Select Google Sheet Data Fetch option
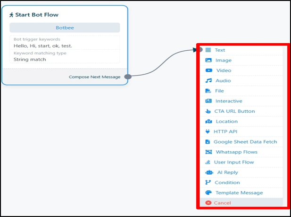This screenshot has height=217, width=291. 245,142
